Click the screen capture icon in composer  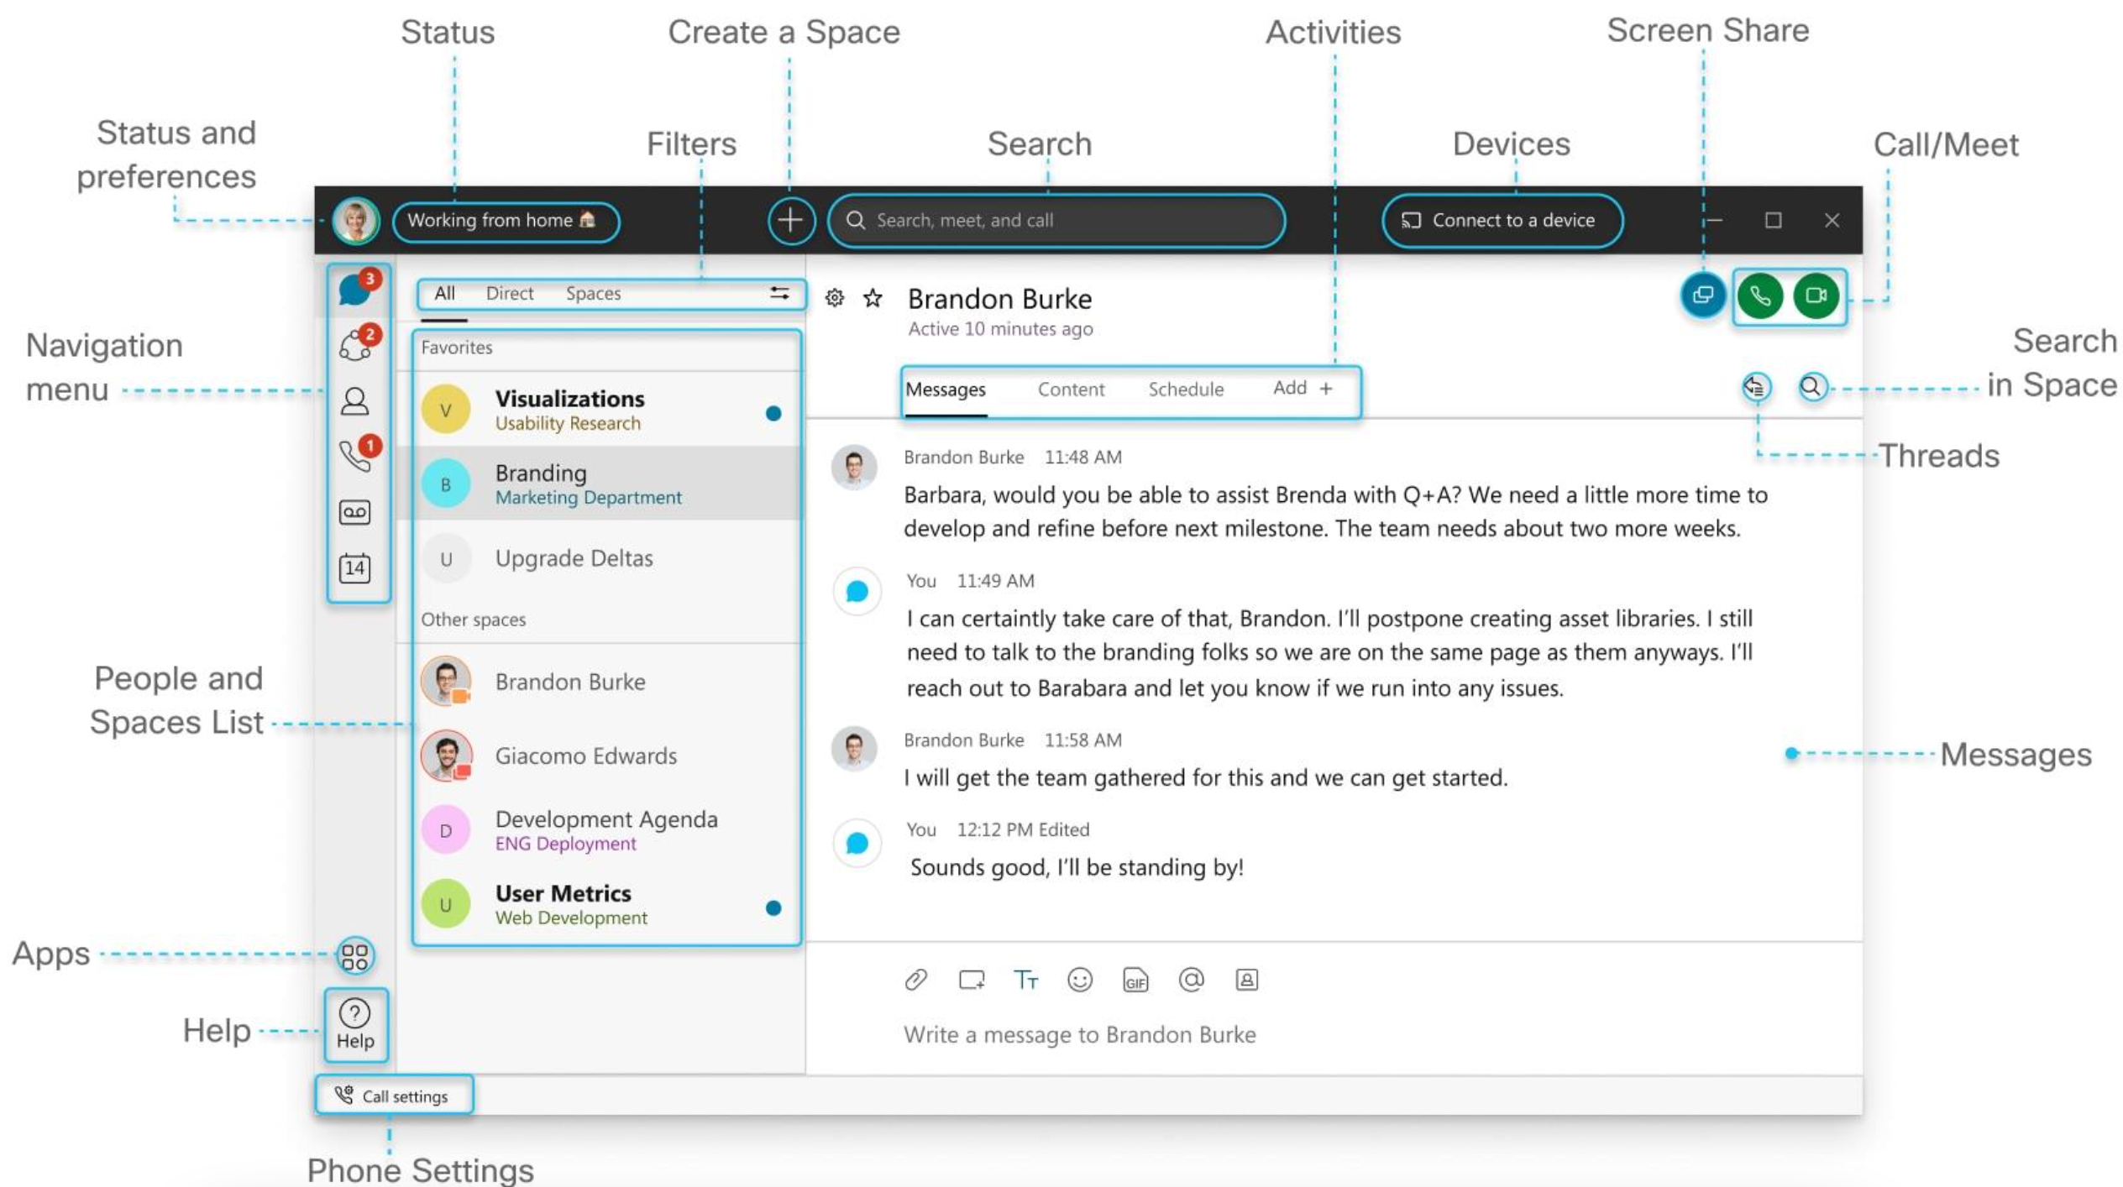[971, 980]
